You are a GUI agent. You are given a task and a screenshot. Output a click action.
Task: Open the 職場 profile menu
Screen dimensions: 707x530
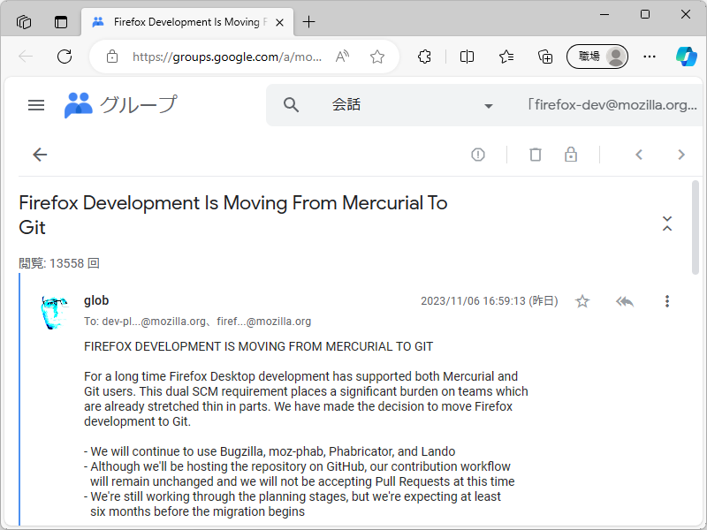pos(597,57)
